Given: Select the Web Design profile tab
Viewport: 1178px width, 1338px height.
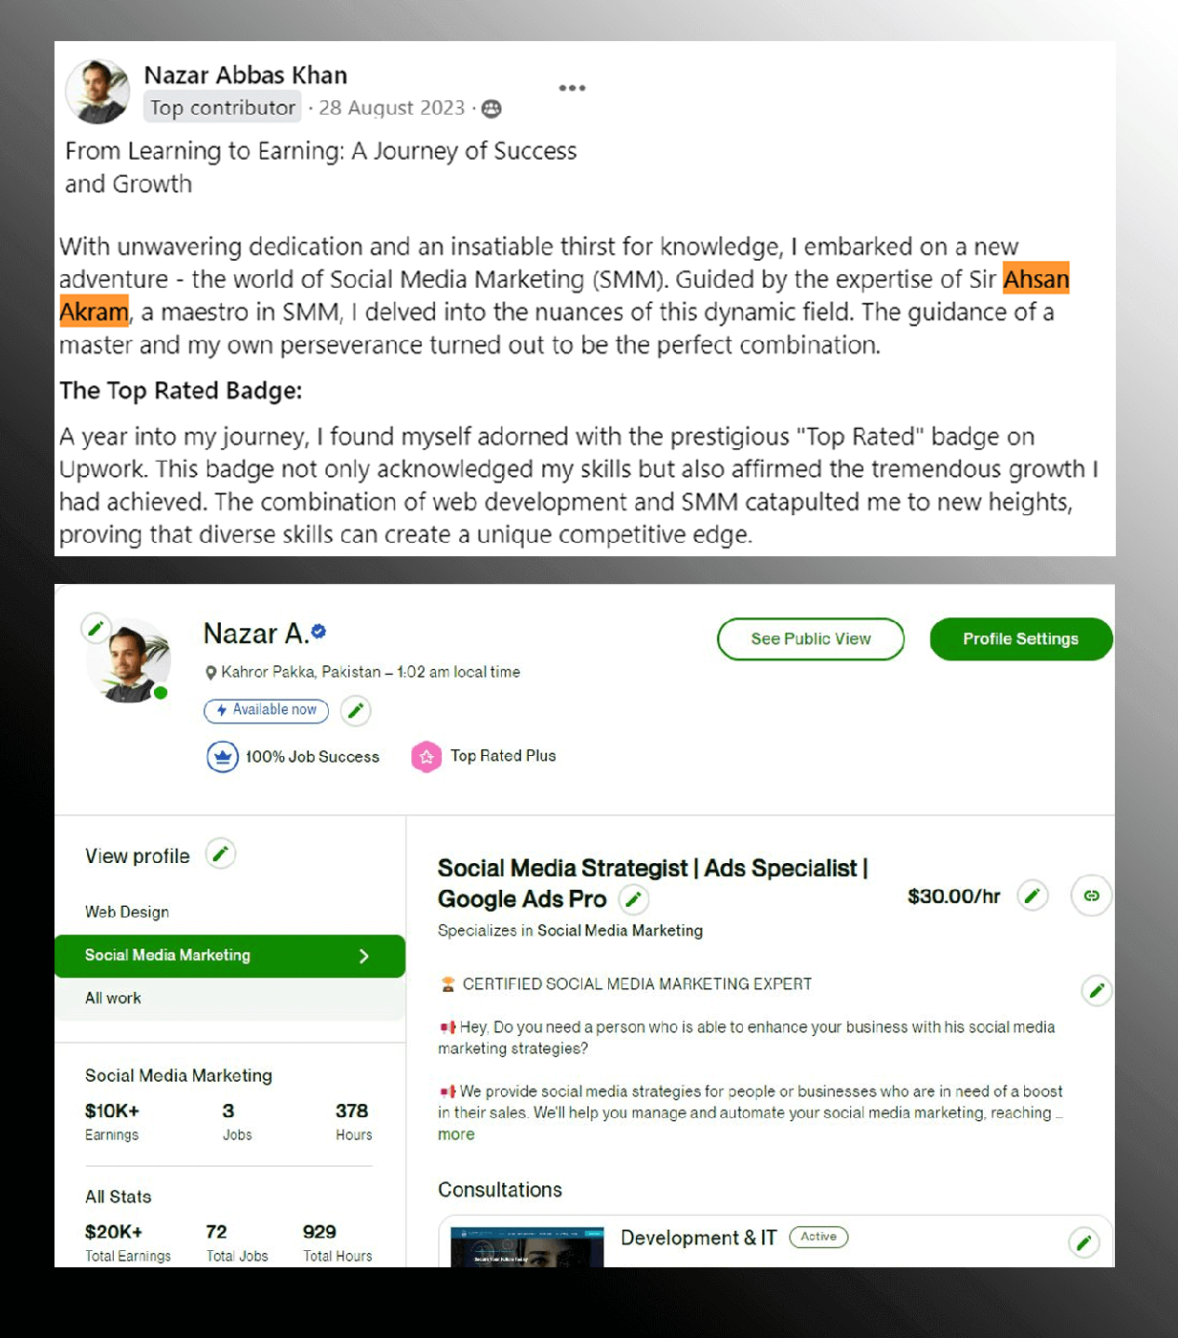Looking at the screenshot, I should 127,912.
